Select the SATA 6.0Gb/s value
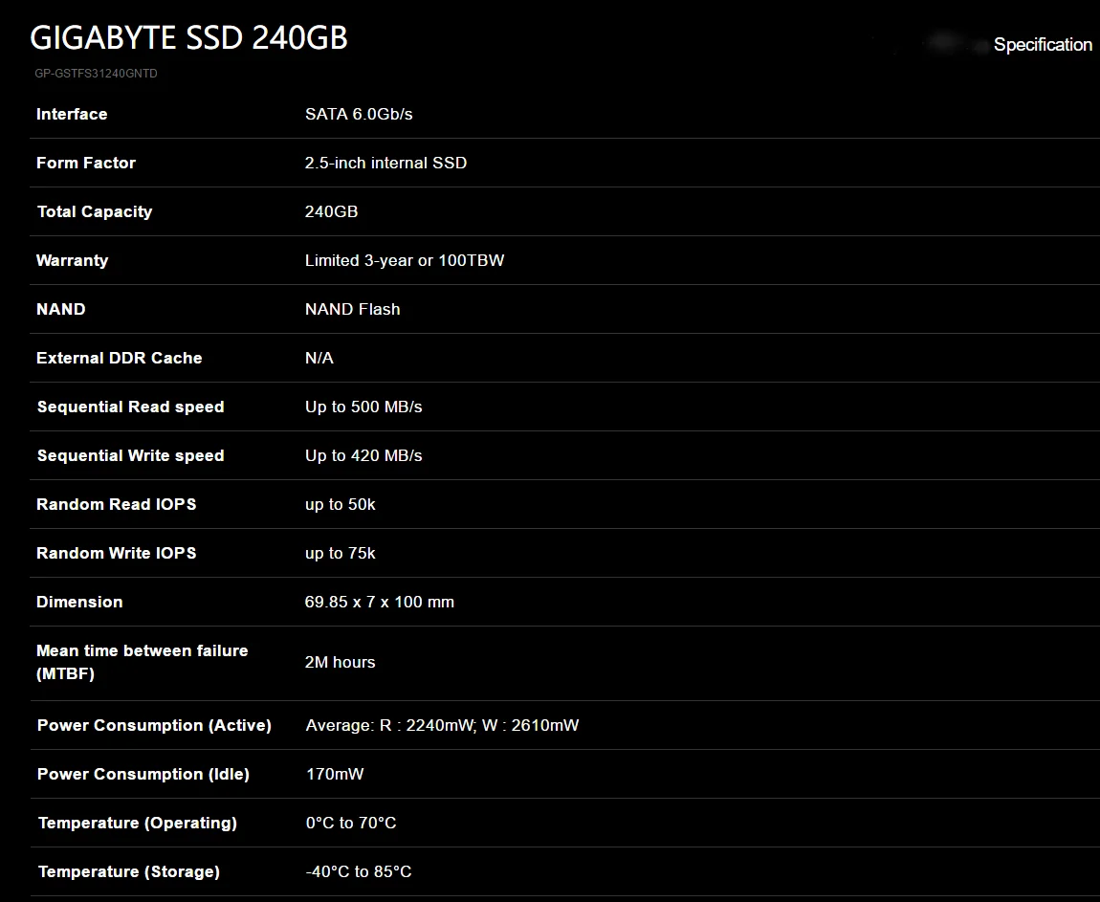 pos(359,114)
